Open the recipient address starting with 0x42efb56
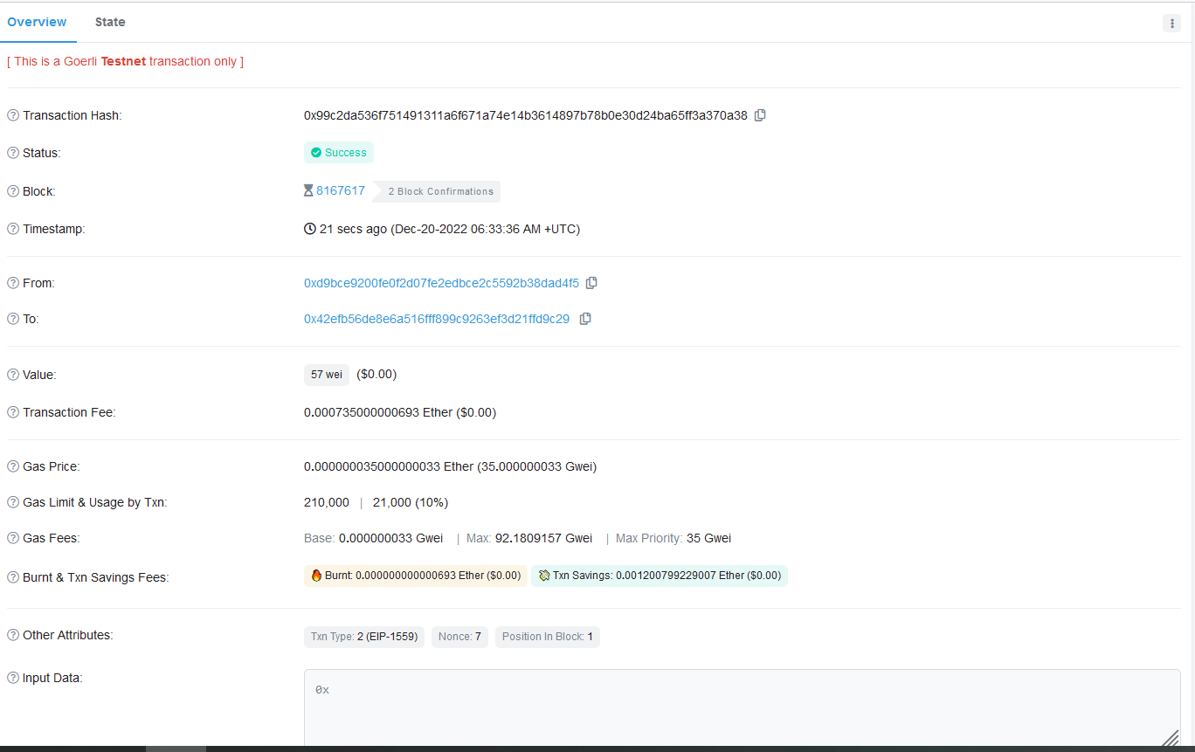Viewport: 1195px width, 752px height. [436, 318]
